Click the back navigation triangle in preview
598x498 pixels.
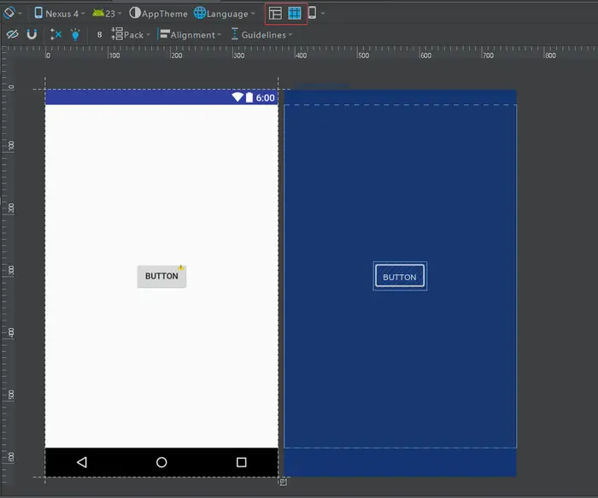tap(82, 462)
